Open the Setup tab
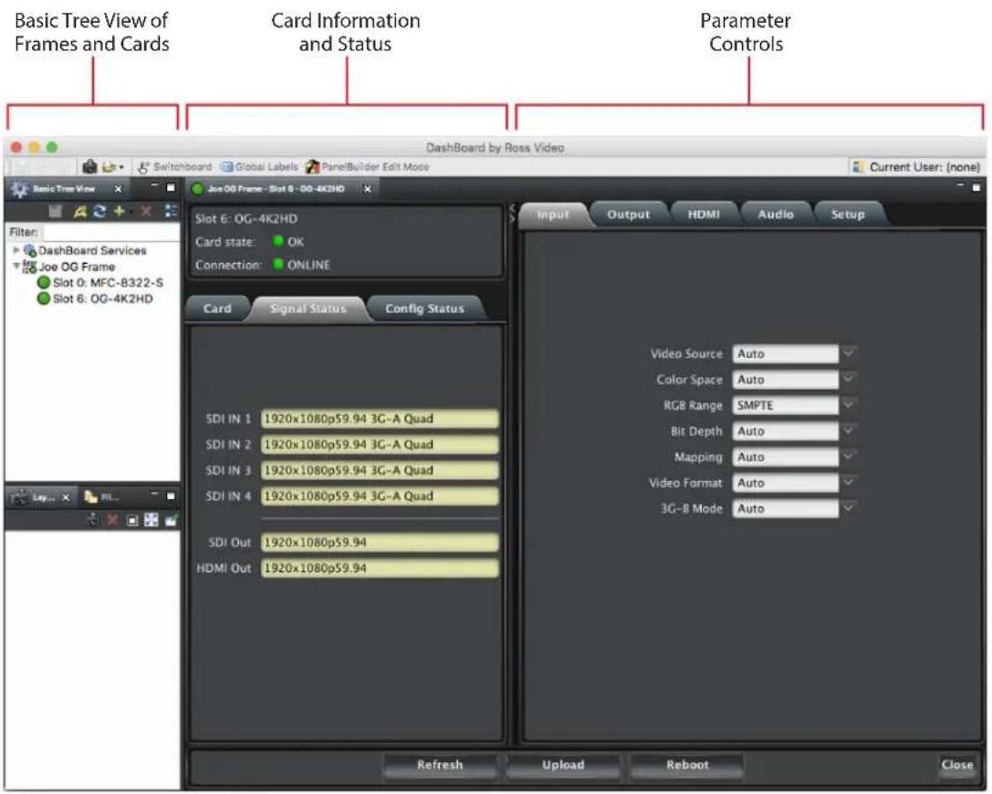Image resolution: width=992 pixels, height=794 pixels. [848, 214]
